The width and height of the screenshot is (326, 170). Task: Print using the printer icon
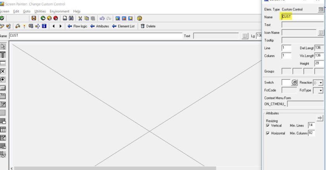click(65, 18)
